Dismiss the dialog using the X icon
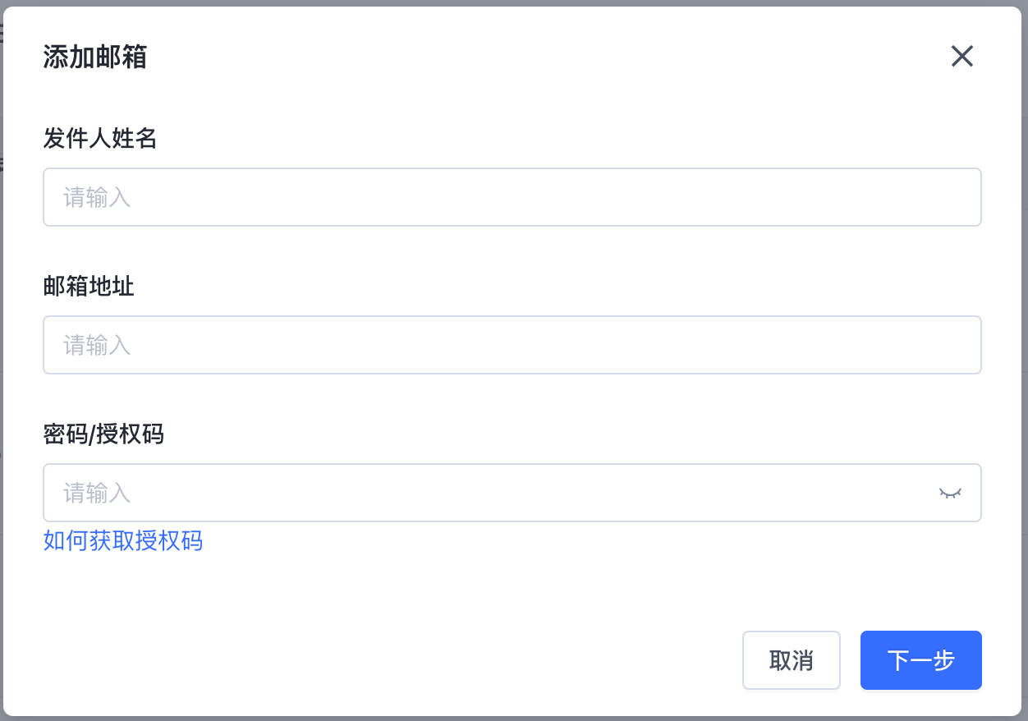Screen dimensions: 1028x721 coord(961,57)
